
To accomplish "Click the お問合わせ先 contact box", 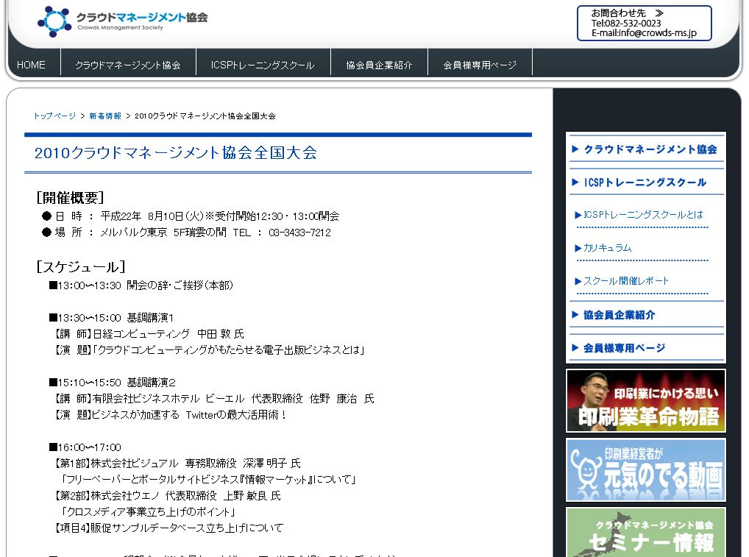I will coord(644,23).
